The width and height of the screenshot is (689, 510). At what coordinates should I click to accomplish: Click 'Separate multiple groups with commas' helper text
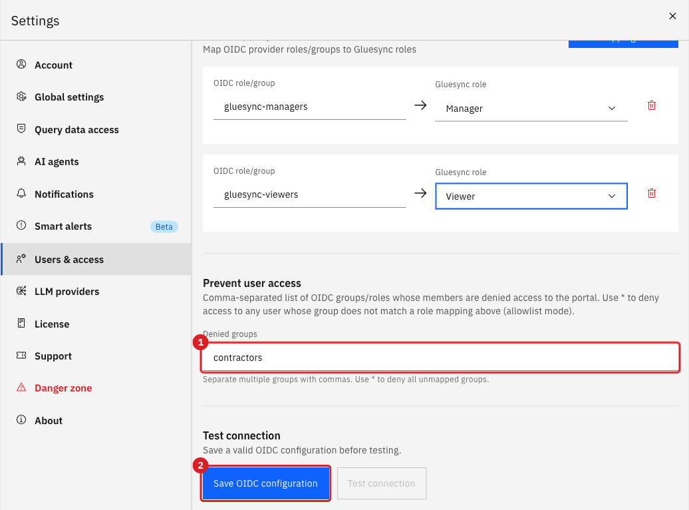[345, 380]
